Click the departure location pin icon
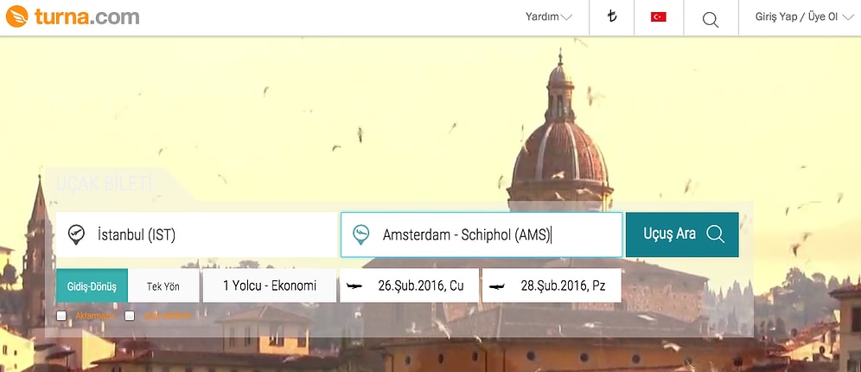Viewport: 861px width, 372px height. coord(76,234)
